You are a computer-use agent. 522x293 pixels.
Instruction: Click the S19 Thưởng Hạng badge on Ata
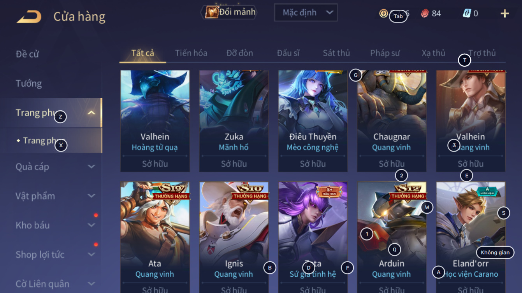pyautogui.click(x=172, y=191)
